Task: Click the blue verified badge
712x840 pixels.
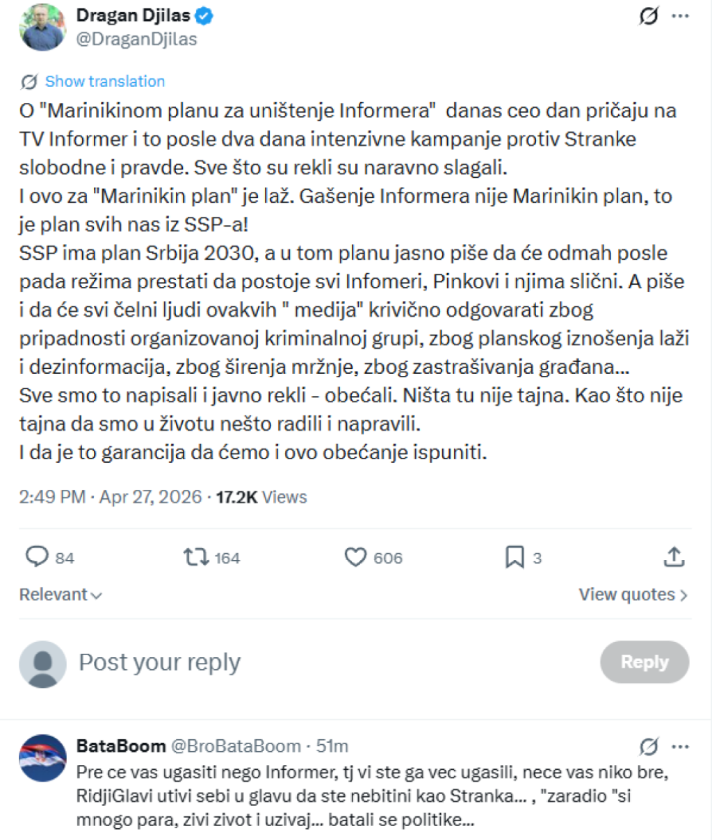Action: tap(204, 15)
